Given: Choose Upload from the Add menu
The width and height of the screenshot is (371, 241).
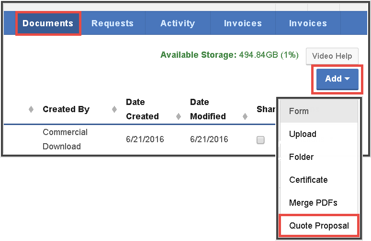Looking at the screenshot, I should (x=319, y=134).
